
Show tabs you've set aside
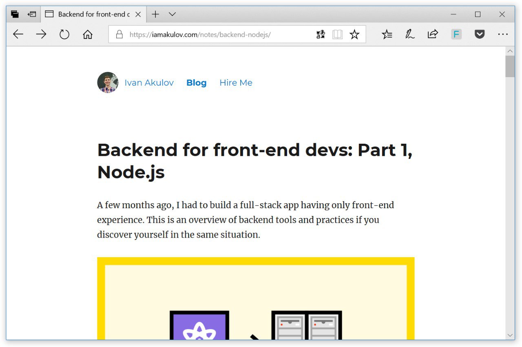pos(15,14)
